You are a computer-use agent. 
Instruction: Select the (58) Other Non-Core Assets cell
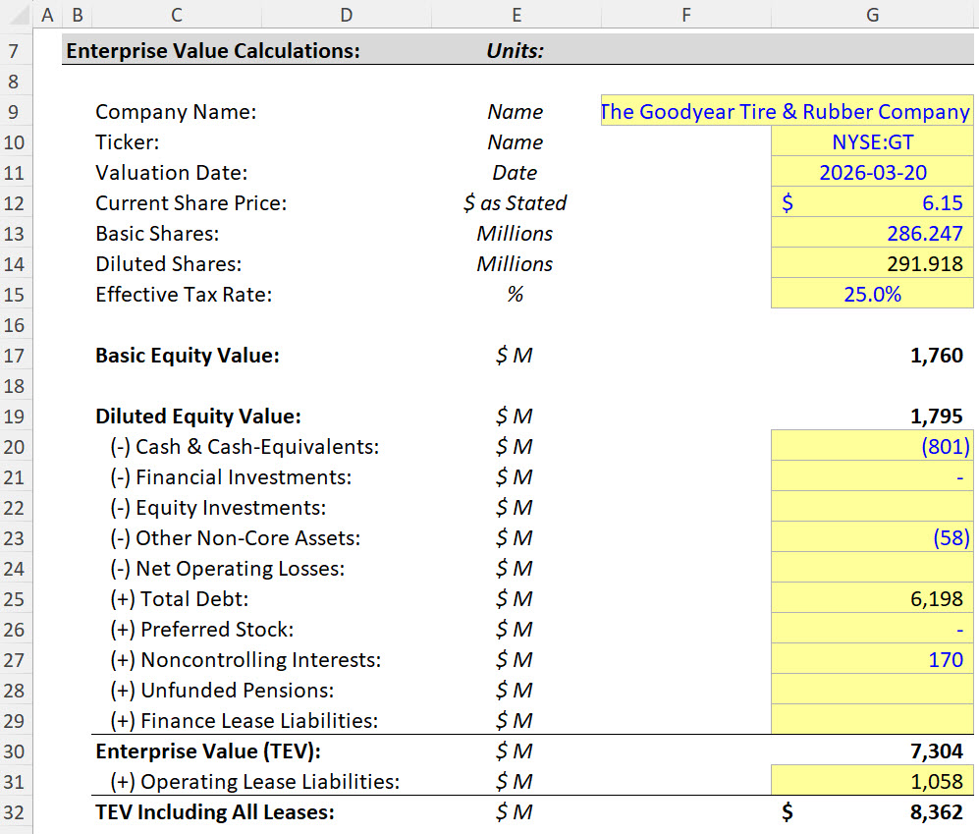[x=872, y=537]
